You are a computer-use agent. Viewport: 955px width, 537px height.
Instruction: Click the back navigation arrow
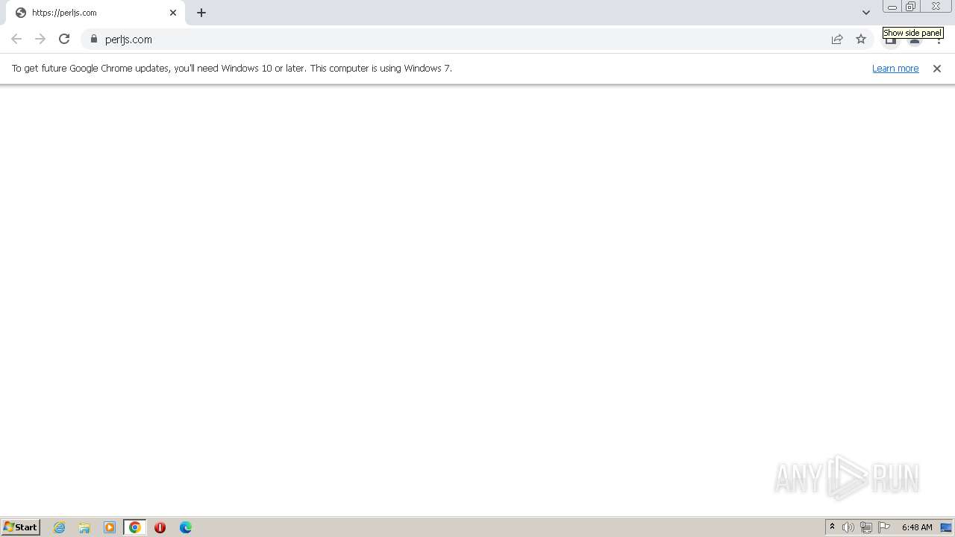(x=16, y=39)
